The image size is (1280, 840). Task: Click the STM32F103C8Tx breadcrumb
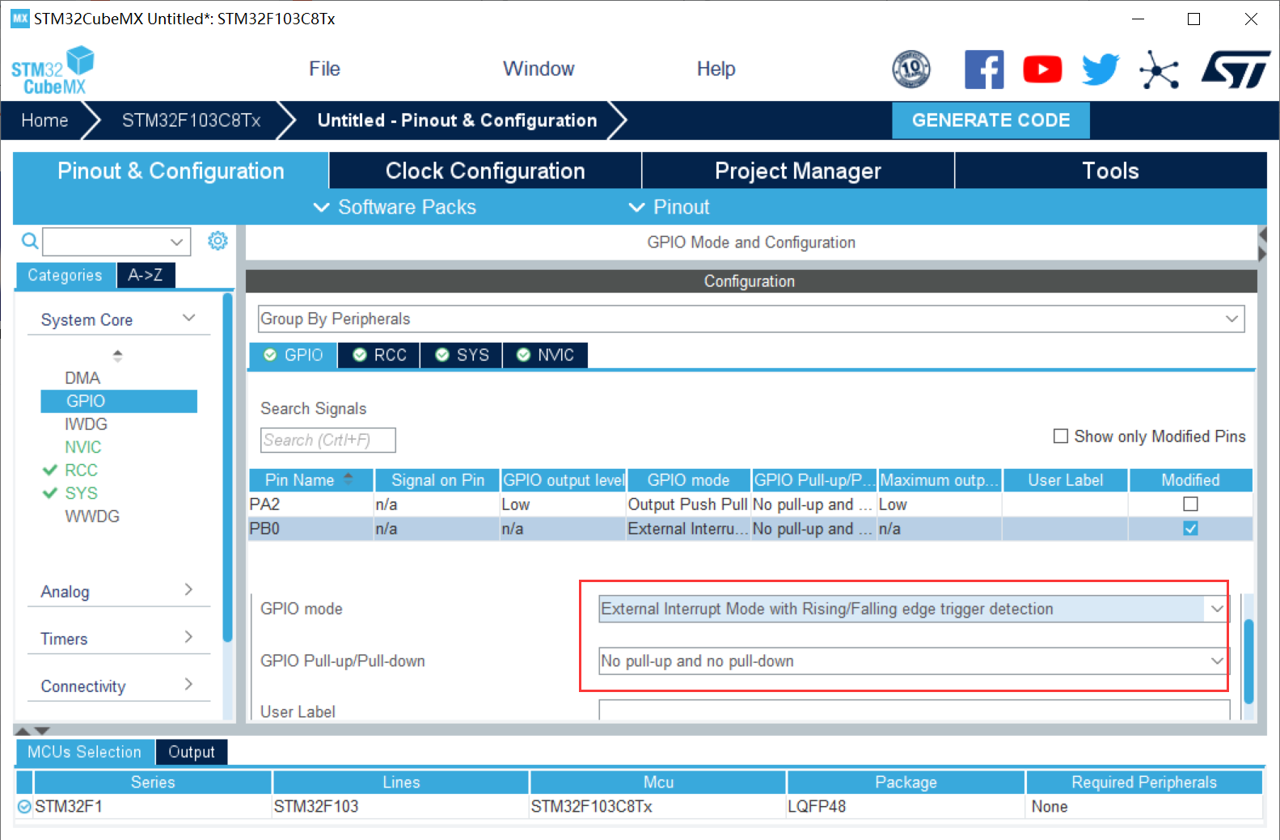pyautogui.click(x=191, y=120)
